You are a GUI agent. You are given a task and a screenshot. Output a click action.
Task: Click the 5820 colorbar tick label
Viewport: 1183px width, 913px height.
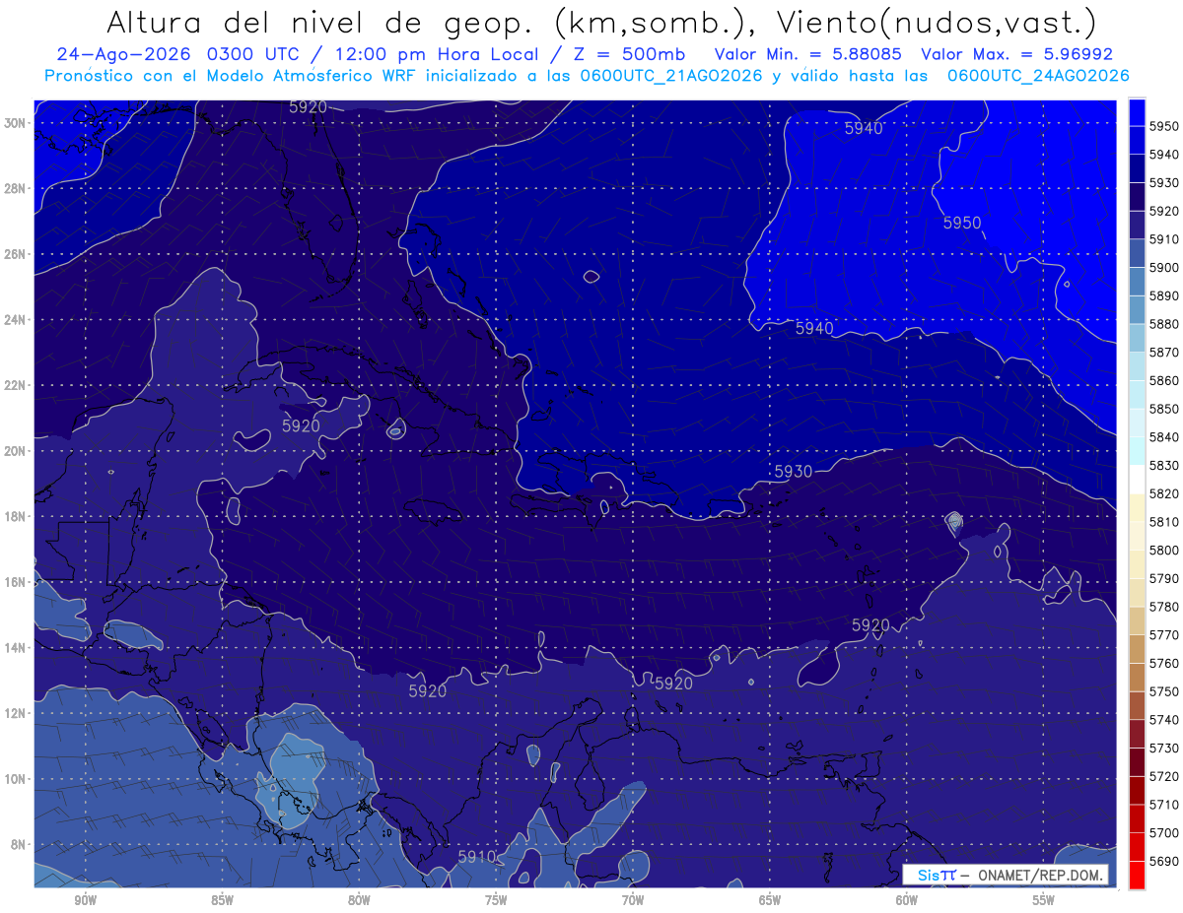pos(1164,493)
